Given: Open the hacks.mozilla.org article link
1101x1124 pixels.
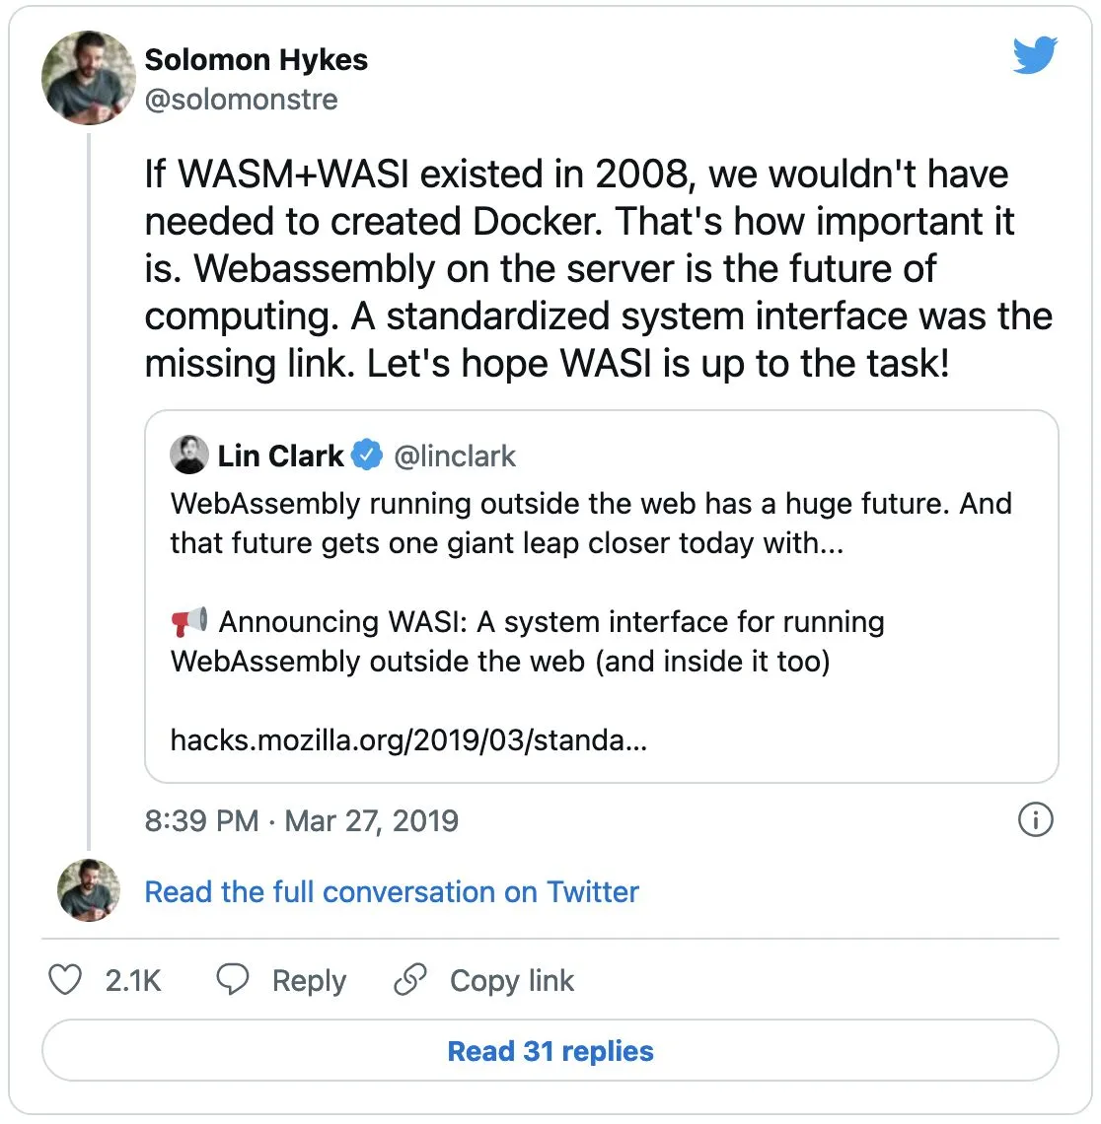Looking at the screenshot, I should pyautogui.click(x=406, y=744).
